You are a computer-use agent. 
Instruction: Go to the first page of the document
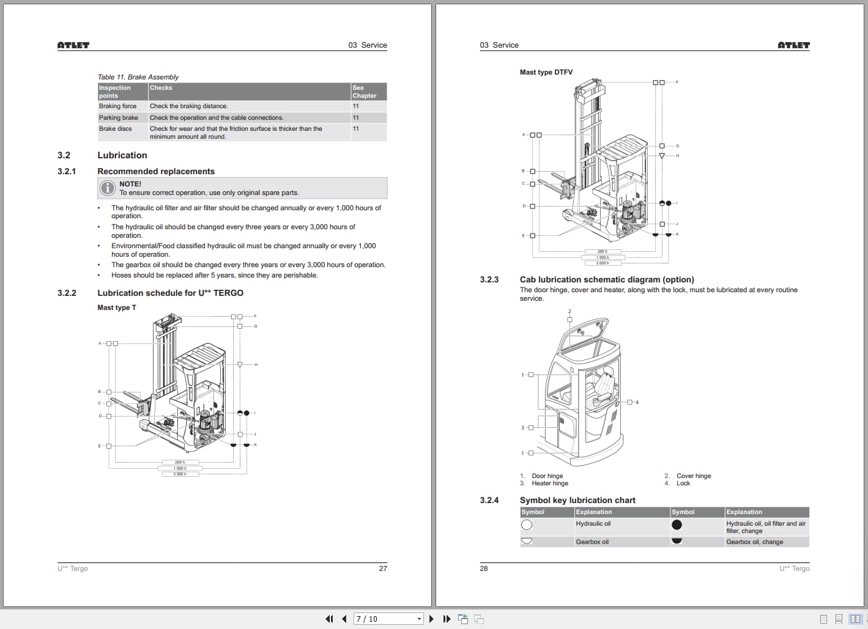[329, 619]
